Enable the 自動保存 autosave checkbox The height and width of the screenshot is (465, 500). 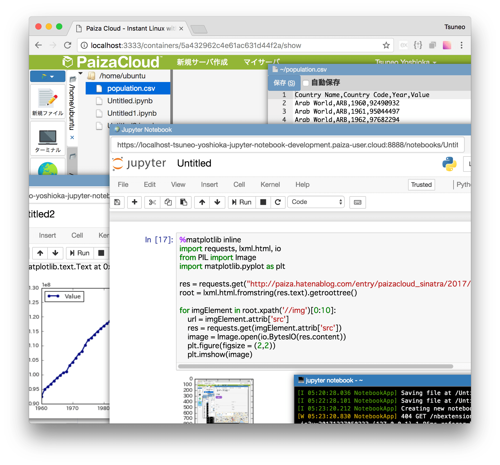(306, 83)
